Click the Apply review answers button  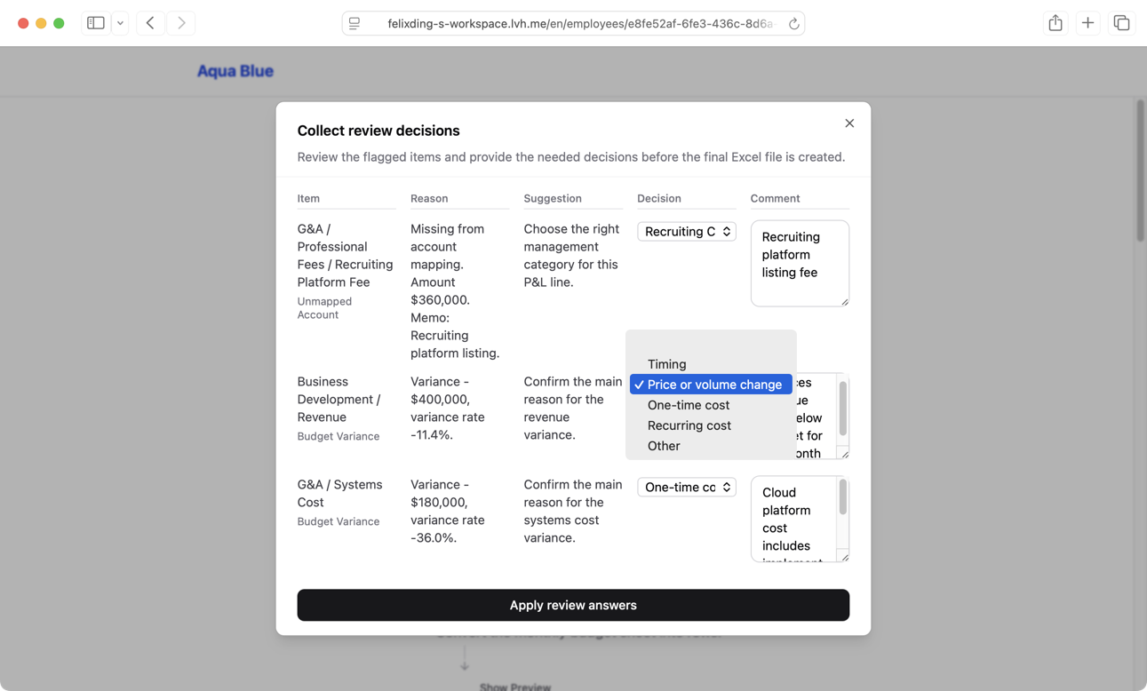573,605
